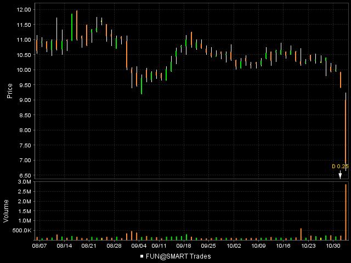The image size is (351, 263).
Task: Click the 8.00 price axis label
Action: click(25, 130)
